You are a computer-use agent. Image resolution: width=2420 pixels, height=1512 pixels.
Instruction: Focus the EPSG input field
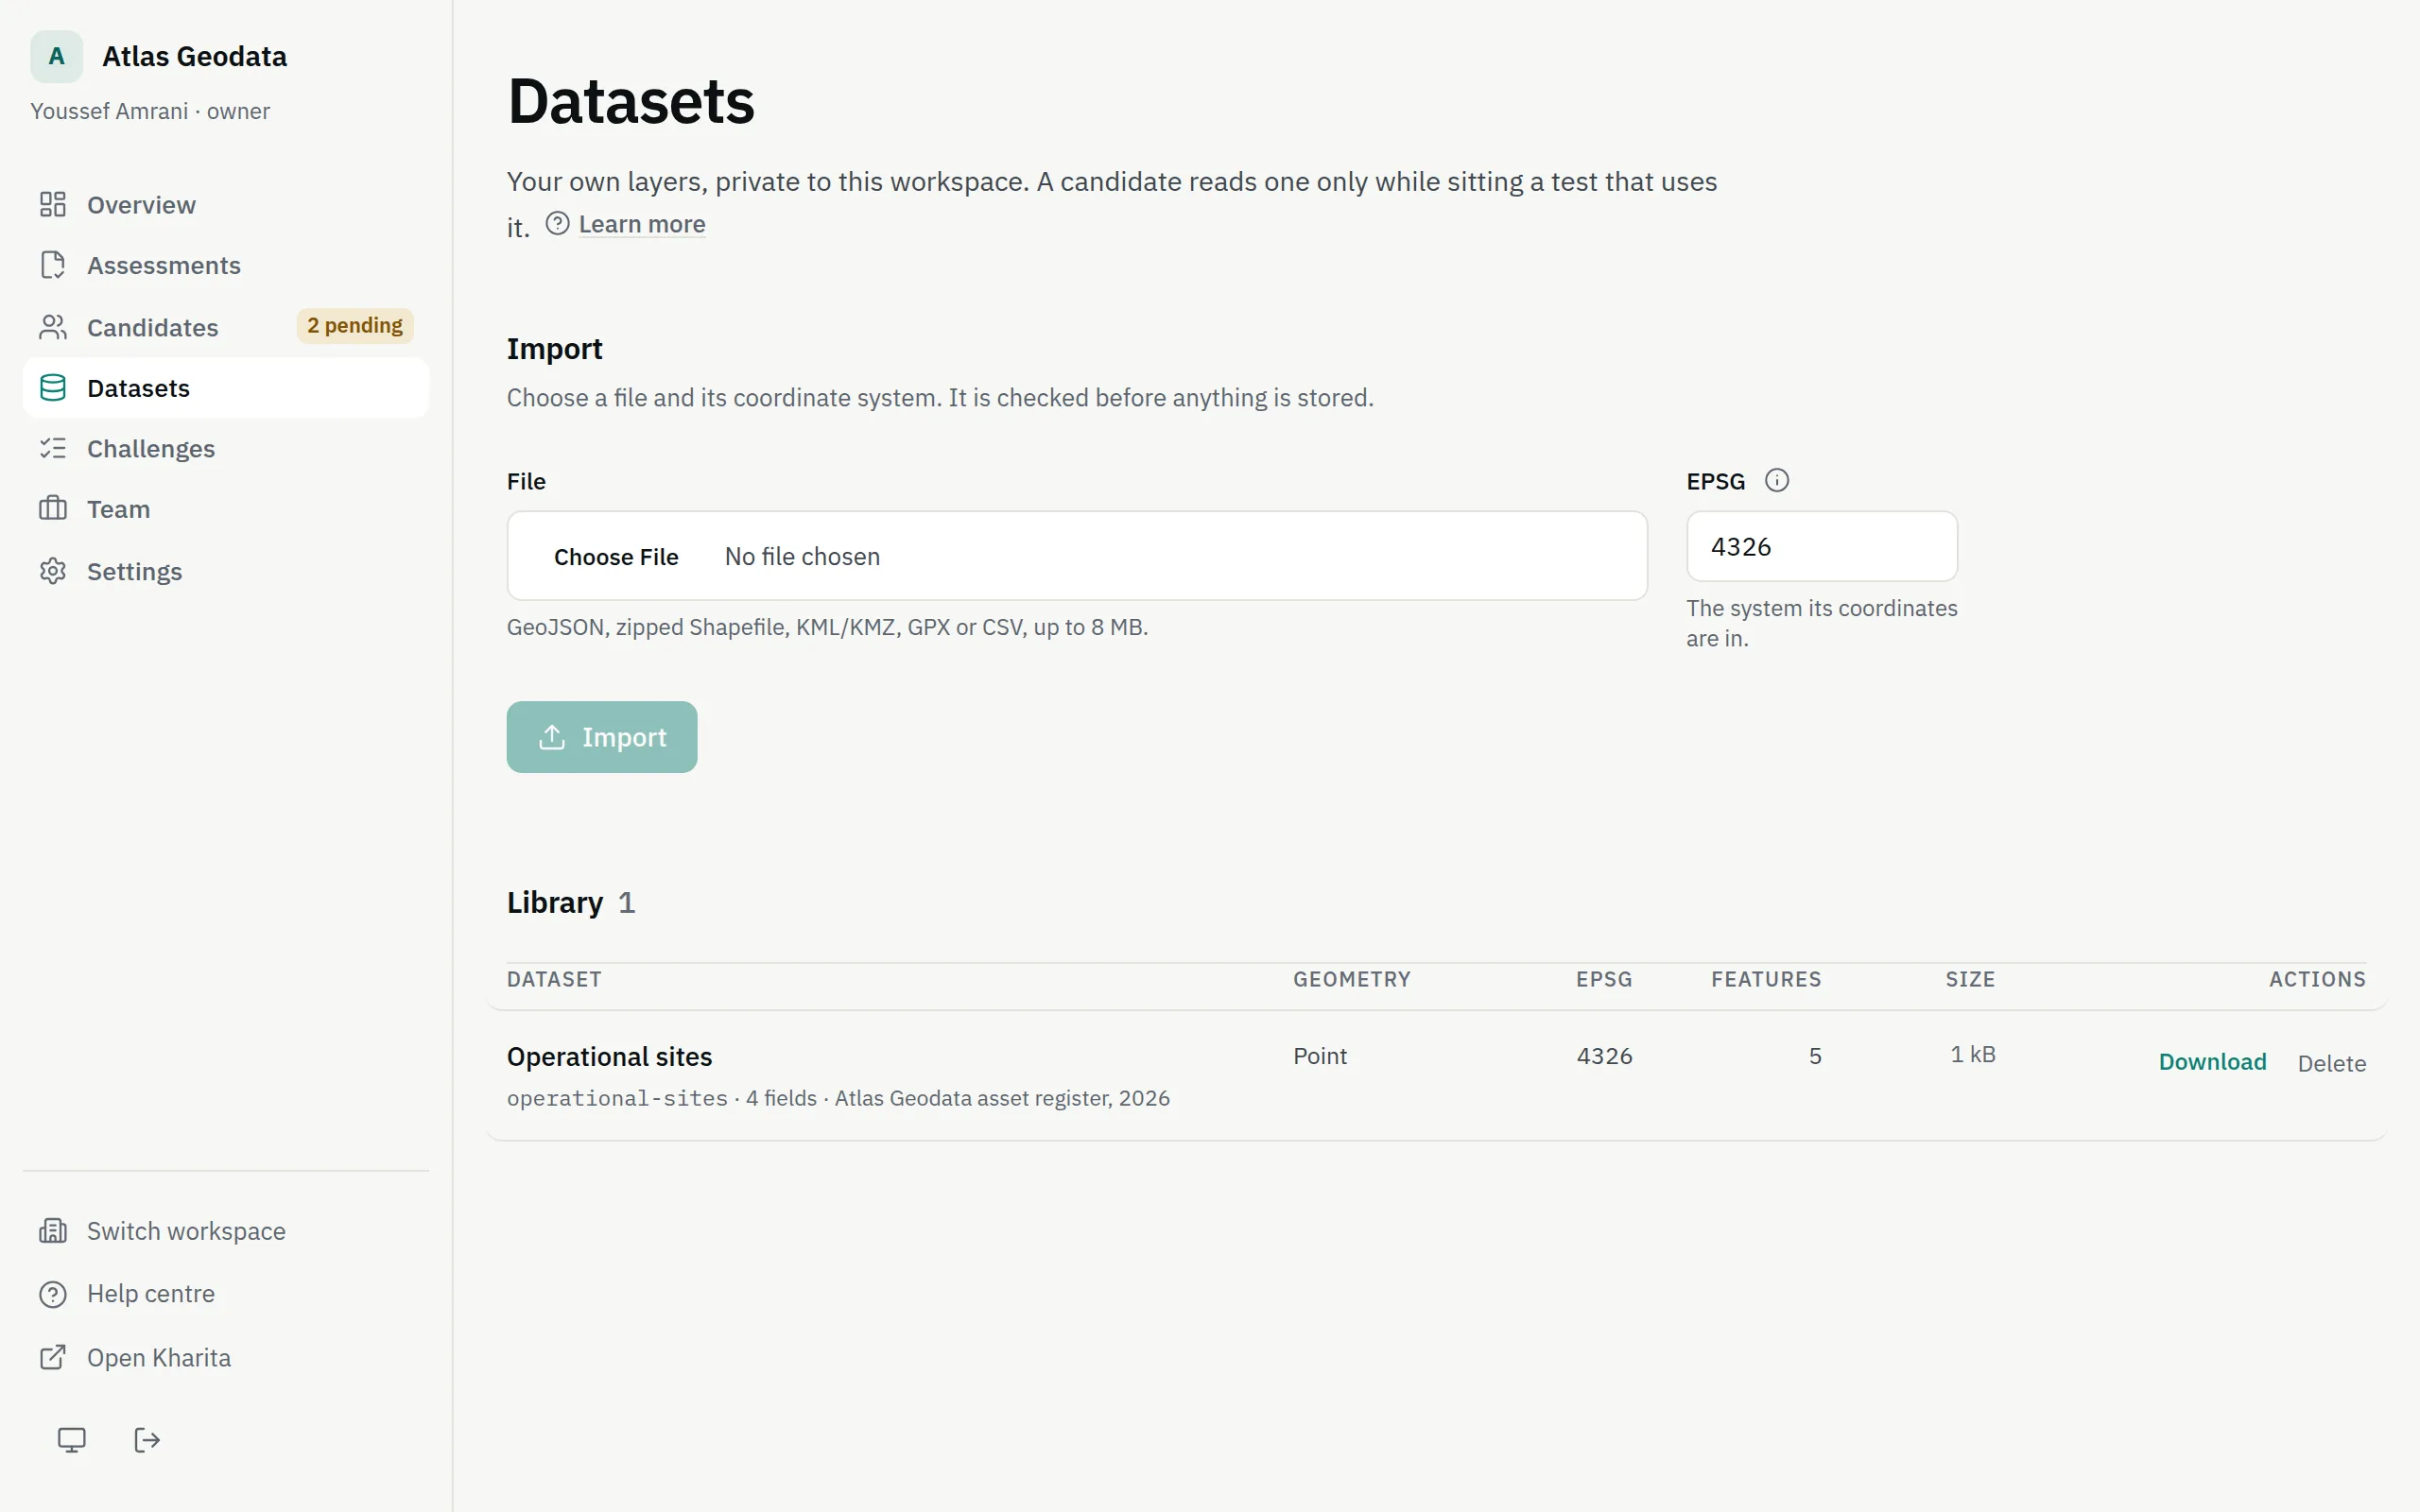click(x=1822, y=546)
